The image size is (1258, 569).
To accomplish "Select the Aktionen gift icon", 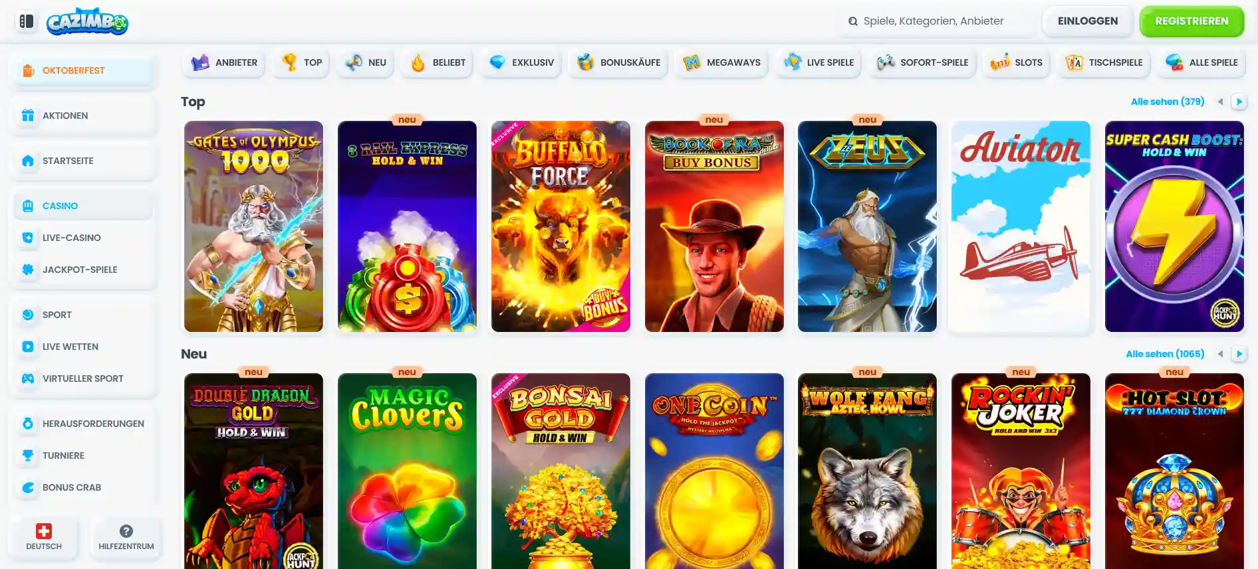I will pyautogui.click(x=28, y=116).
